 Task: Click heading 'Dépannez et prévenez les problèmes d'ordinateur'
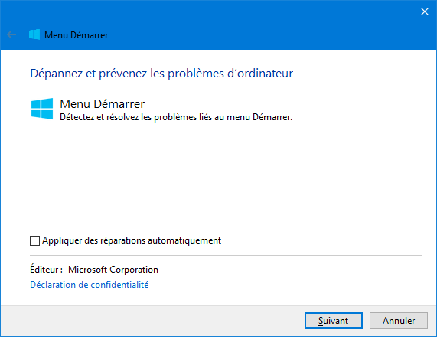click(161, 74)
